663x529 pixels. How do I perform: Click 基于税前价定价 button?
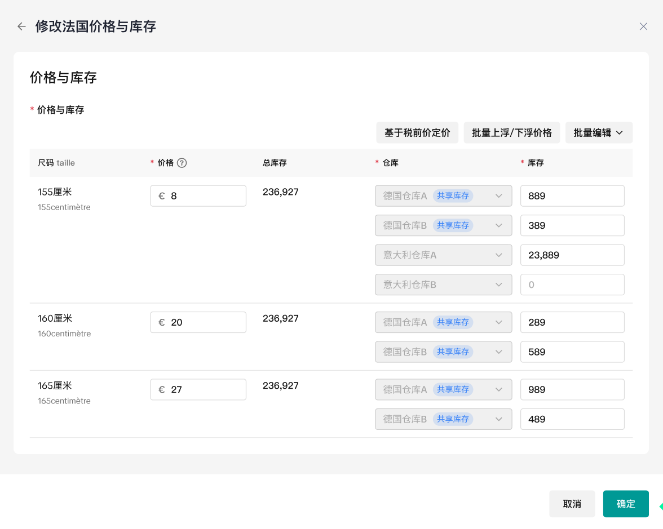click(417, 133)
